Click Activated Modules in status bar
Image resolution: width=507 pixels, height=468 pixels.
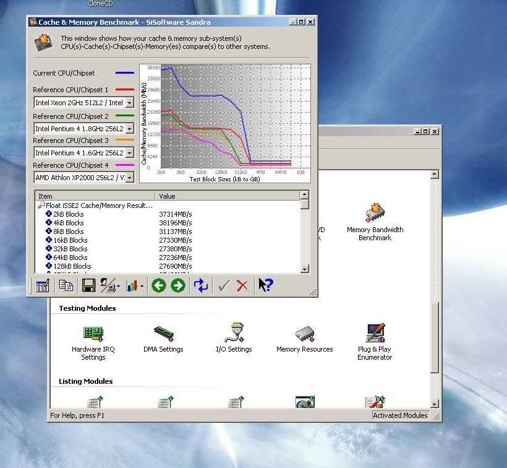coord(400,415)
